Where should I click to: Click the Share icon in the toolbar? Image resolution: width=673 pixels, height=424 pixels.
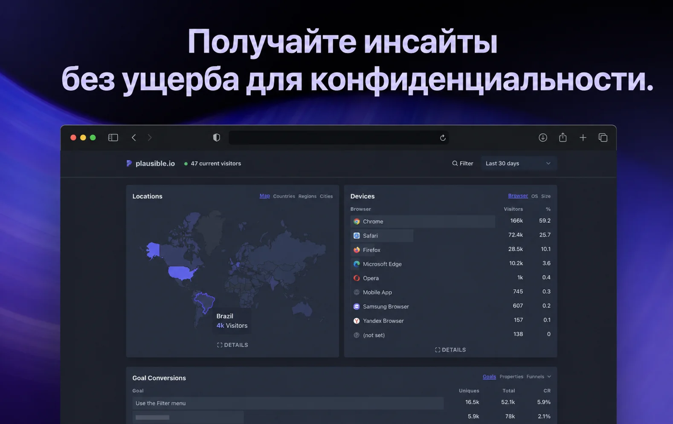pos(563,137)
